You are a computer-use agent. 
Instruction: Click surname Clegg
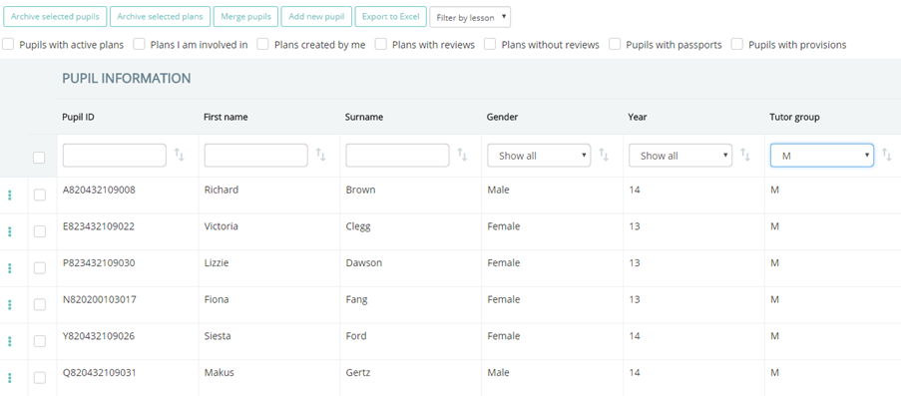[358, 226]
